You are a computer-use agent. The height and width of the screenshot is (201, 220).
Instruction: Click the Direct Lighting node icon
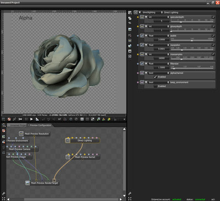click(x=68, y=141)
